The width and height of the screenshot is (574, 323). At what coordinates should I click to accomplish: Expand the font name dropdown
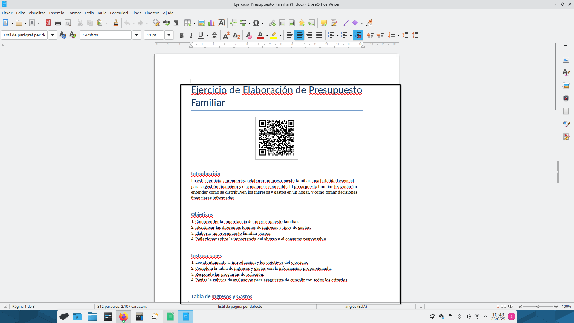tap(137, 35)
